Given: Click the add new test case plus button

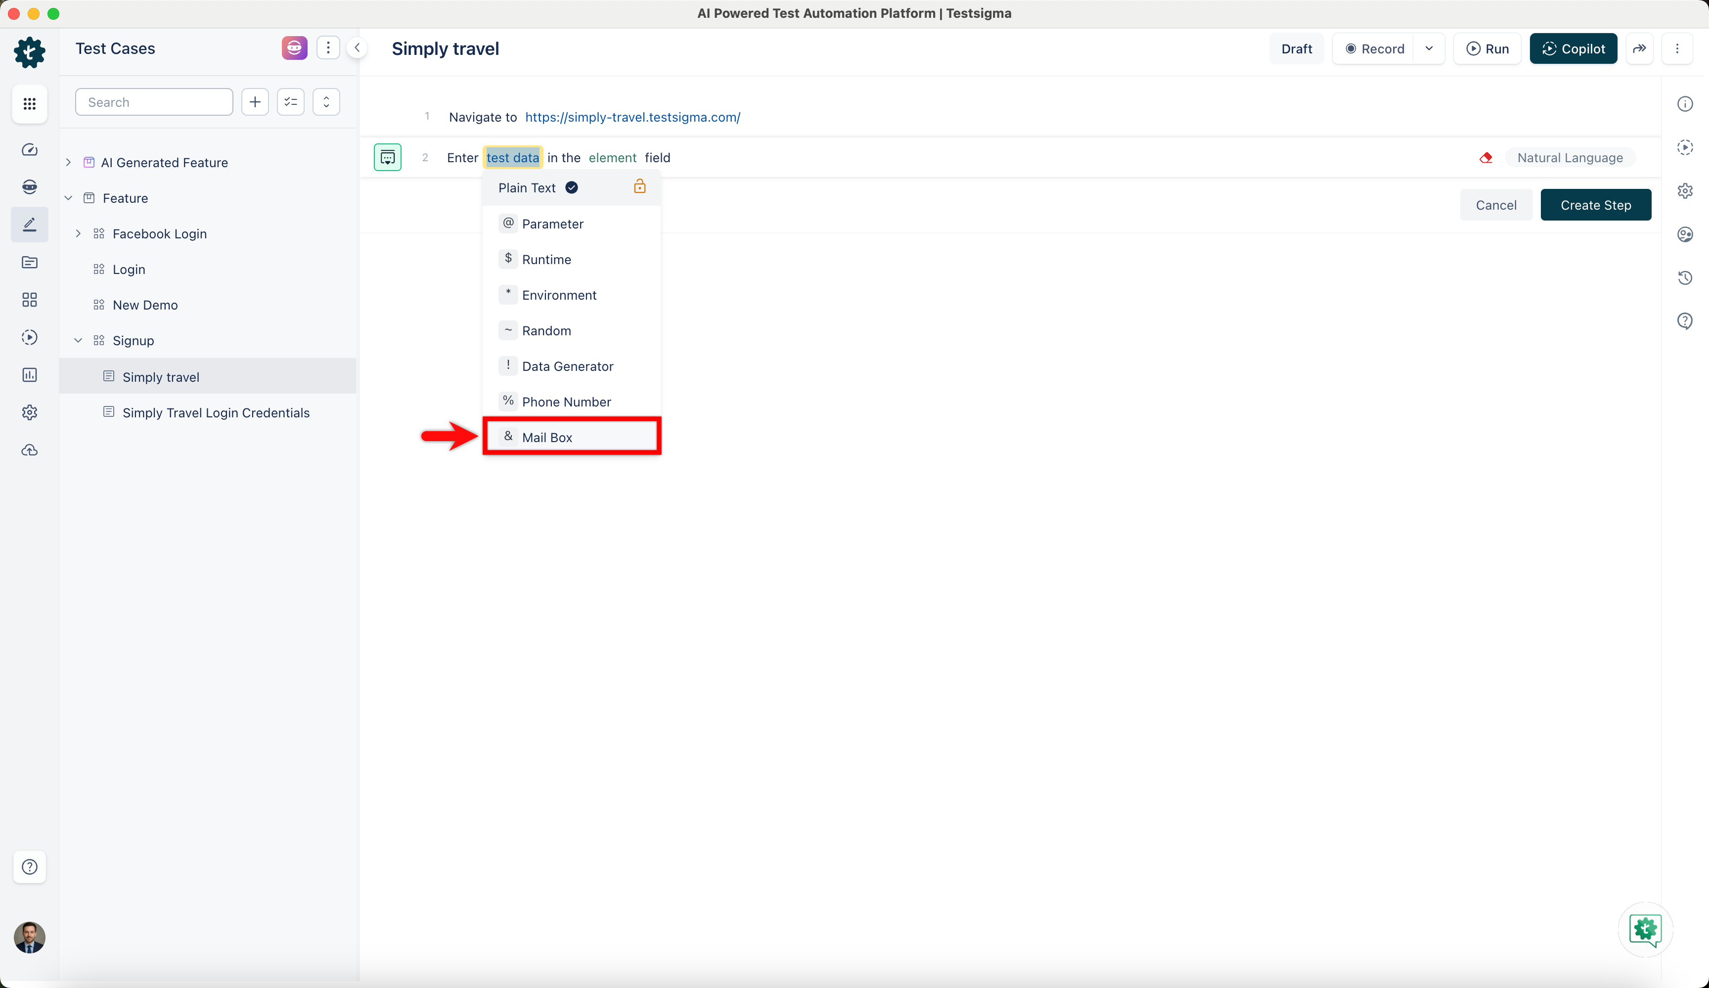Looking at the screenshot, I should (x=255, y=102).
